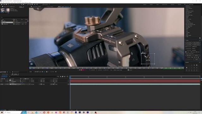Open Track Type dropdown in Tracker

coord(196,50)
